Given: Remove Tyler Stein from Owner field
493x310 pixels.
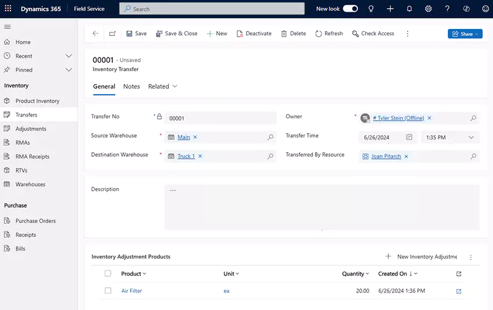Looking at the screenshot, I should tap(429, 118).
